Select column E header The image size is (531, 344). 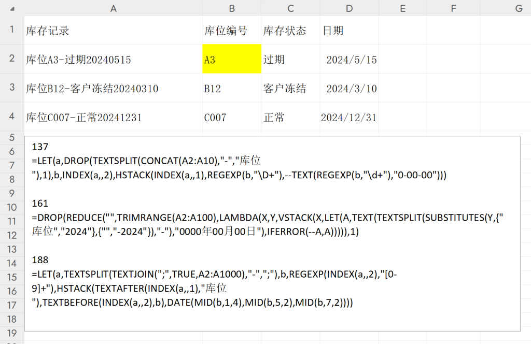402,8
